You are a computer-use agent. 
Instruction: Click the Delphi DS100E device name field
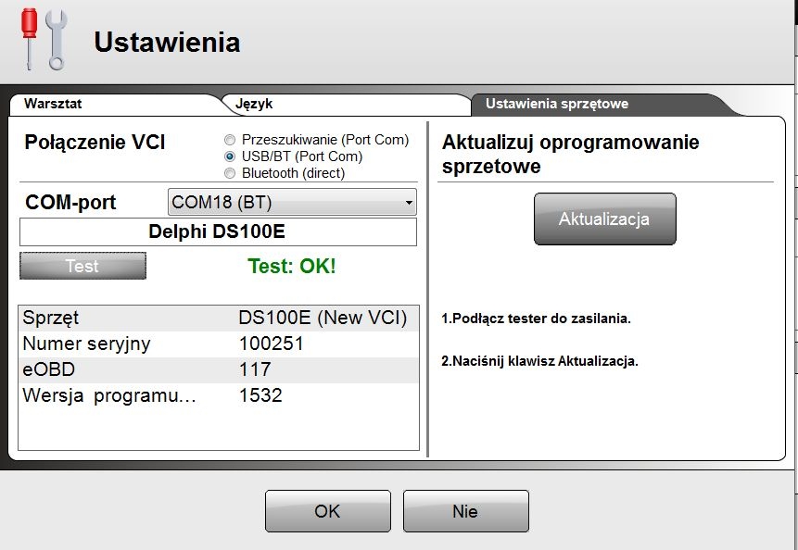pyautogui.click(x=218, y=232)
